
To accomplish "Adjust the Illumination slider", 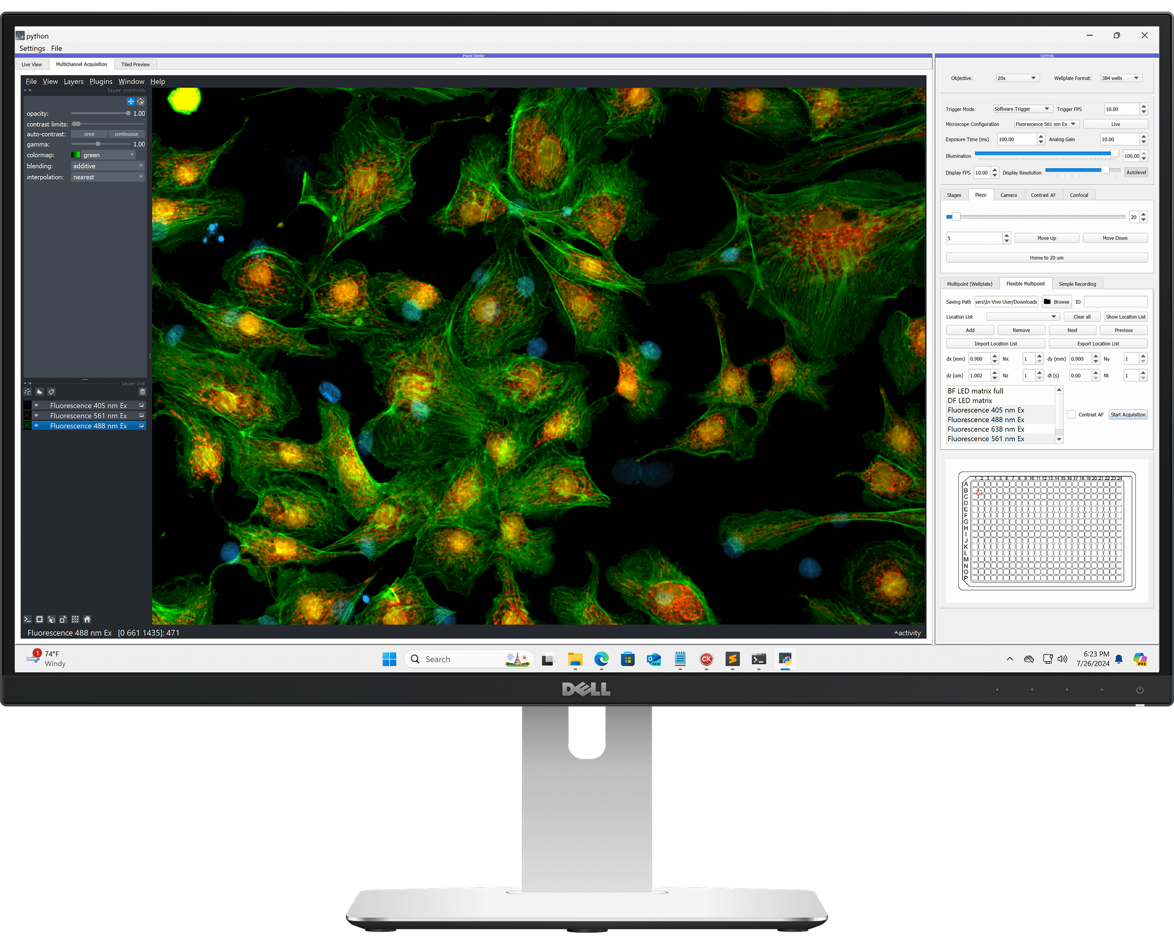I will point(1046,154).
